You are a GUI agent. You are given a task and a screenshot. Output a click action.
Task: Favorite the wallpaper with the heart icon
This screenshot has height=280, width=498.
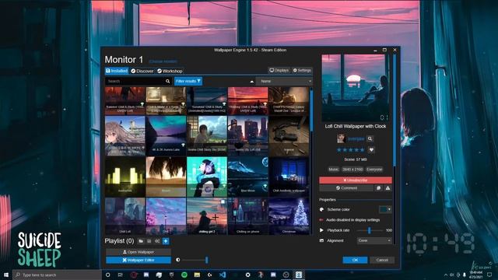371,150
